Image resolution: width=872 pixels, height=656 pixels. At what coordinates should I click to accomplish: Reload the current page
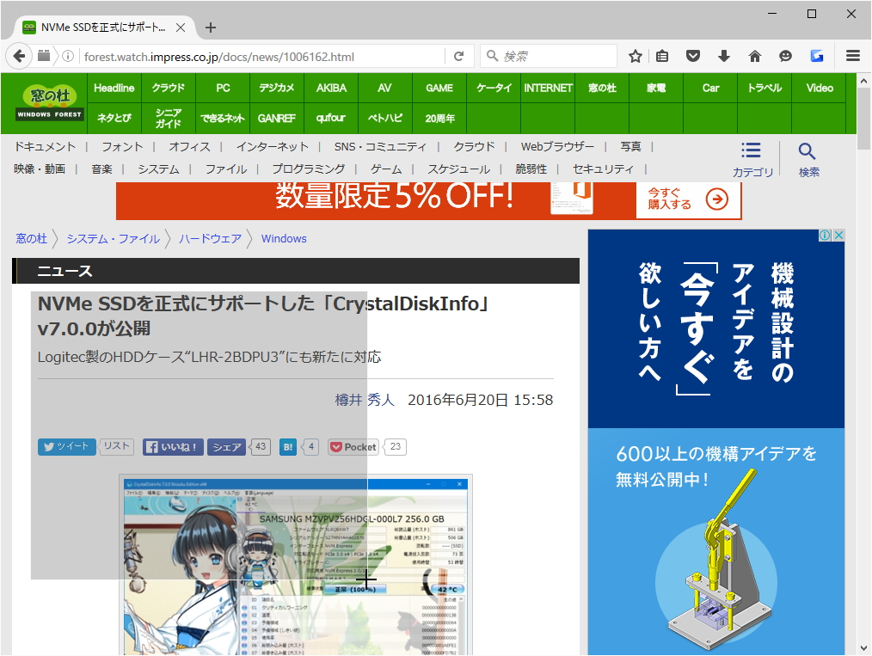[x=457, y=56]
